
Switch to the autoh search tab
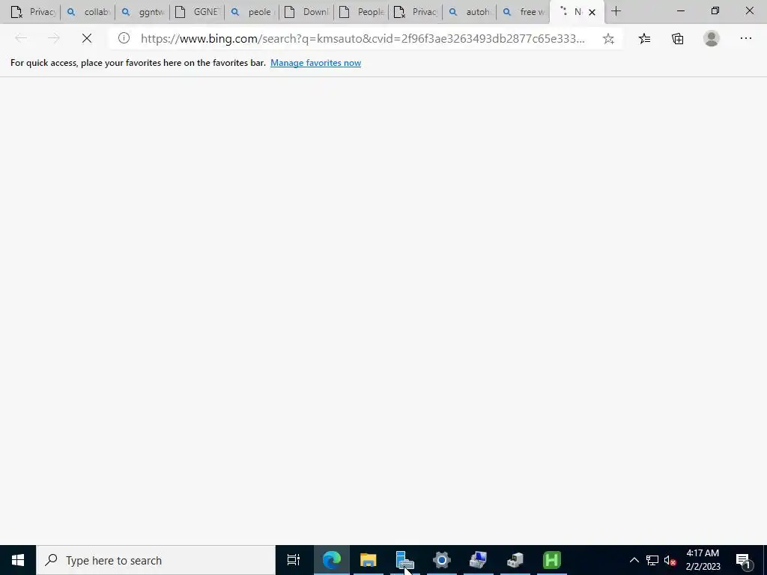[470, 12]
